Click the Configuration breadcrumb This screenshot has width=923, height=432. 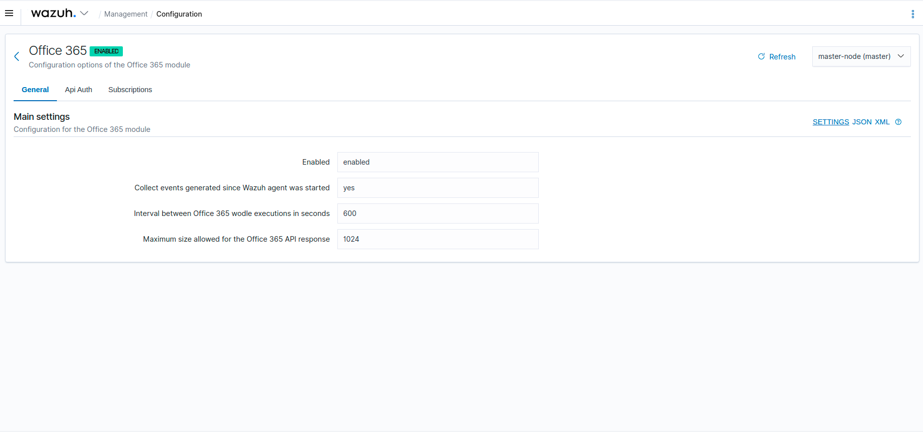(179, 14)
